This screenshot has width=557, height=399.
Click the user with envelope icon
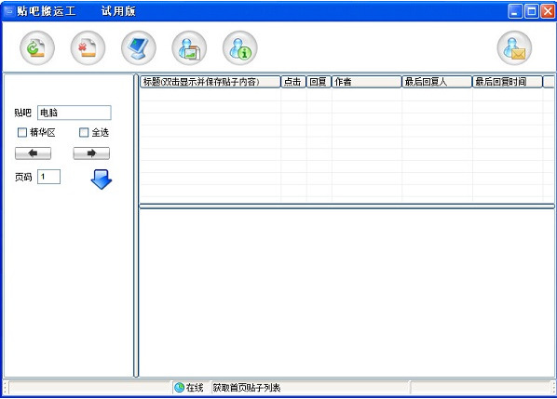(514, 47)
